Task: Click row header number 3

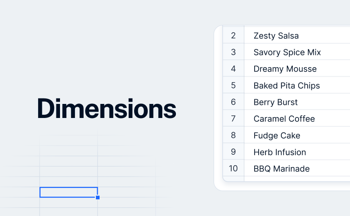Action: (233, 52)
